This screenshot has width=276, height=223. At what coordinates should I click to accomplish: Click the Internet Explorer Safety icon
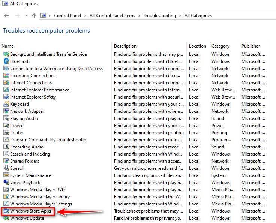click(x=6, y=97)
